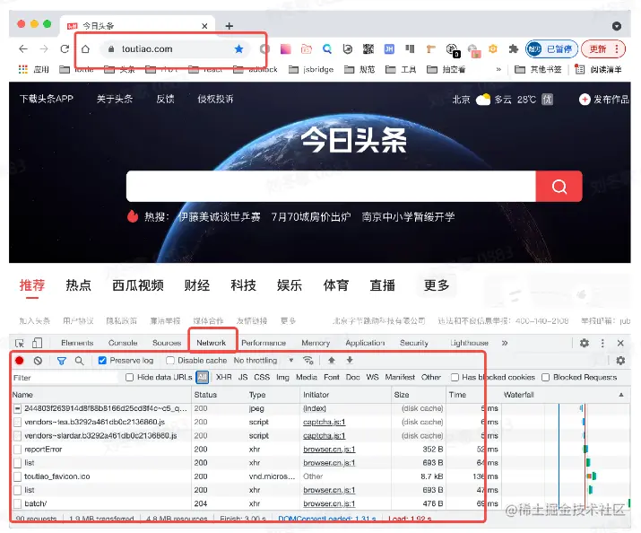
Task: Click hot search 伊藤美诚谈世乒赛
Action: (220, 217)
